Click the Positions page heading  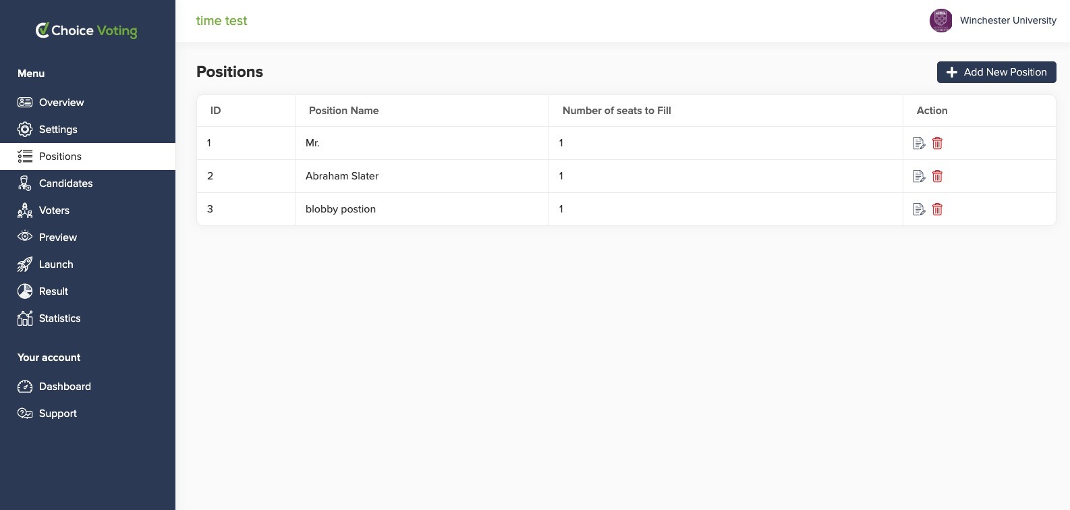pyautogui.click(x=229, y=72)
